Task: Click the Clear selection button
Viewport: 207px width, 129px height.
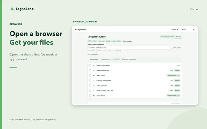Action: coord(106,59)
